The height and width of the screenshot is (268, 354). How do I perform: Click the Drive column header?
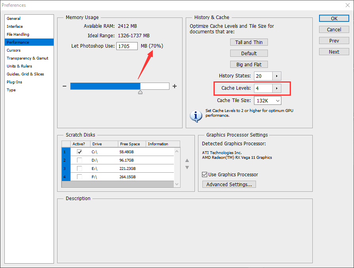(104, 144)
